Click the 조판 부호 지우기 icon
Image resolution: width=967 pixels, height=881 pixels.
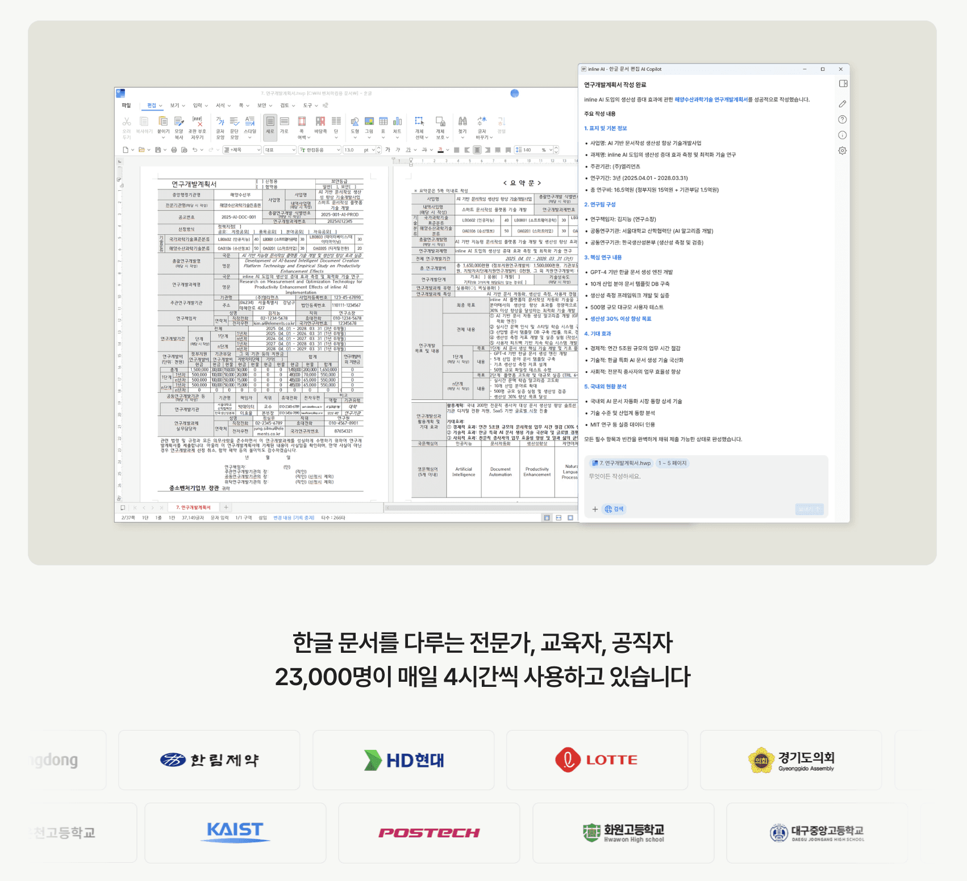197,121
